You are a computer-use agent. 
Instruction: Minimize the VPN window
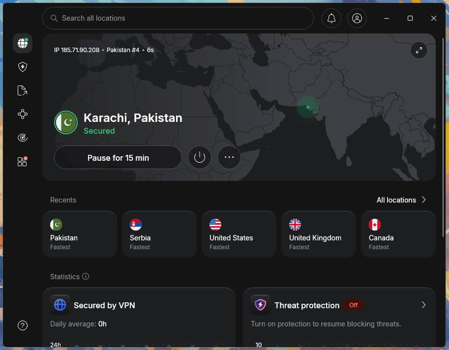coord(386,18)
